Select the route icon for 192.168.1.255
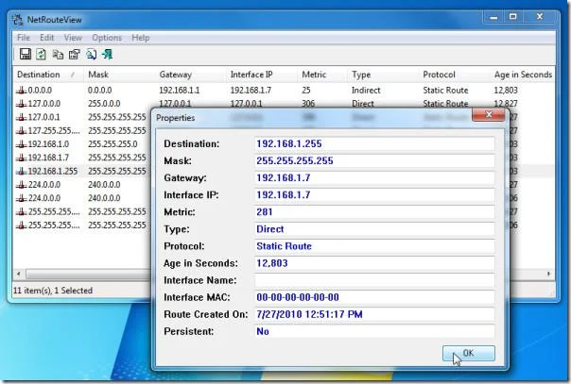This screenshot has width=571, height=384. [x=22, y=171]
